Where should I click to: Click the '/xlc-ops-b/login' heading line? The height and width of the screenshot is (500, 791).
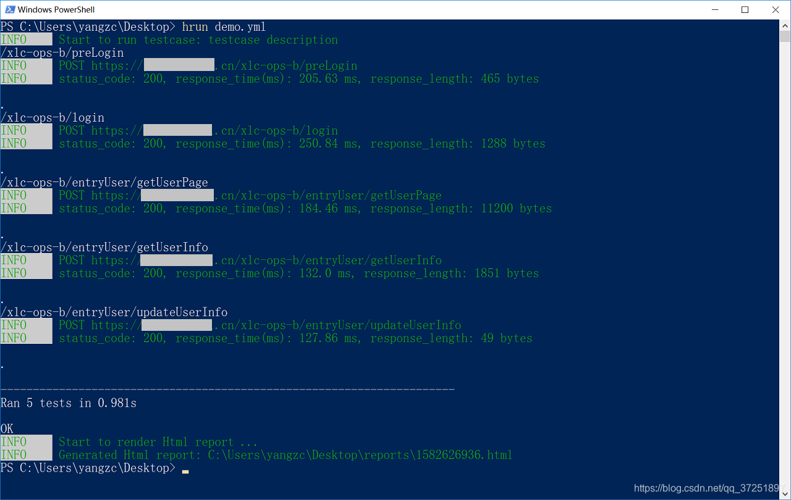(53, 117)
